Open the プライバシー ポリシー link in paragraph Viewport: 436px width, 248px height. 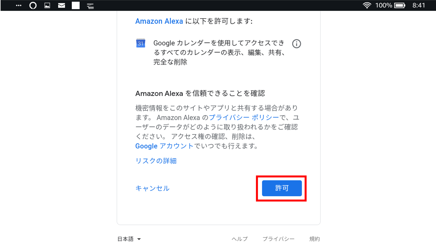point(244,117)
